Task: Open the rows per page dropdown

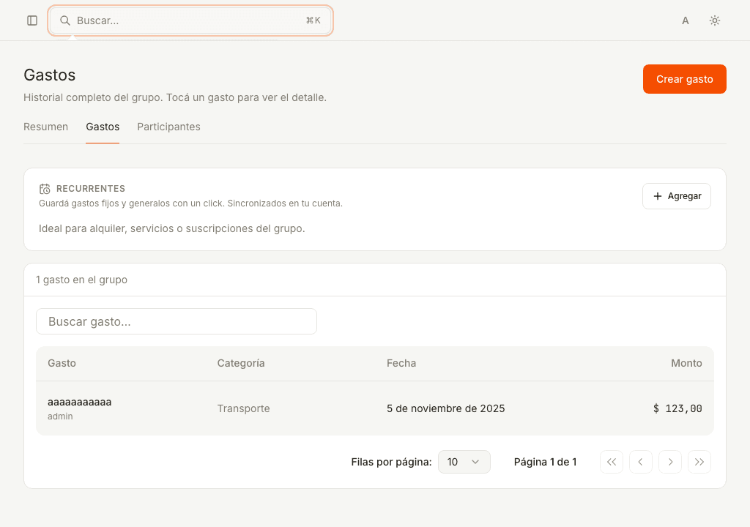Action: (464, 462)
